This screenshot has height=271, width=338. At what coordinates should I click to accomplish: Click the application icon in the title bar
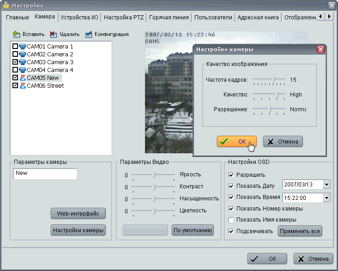pos(6,5)
